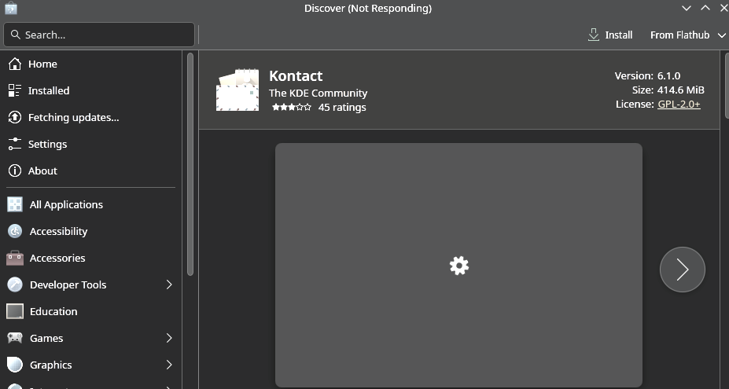Show the next screenshot with arrow button
The width and height of the screenshot is (729, 389).
pyautogui.click(x=683, y=270)
